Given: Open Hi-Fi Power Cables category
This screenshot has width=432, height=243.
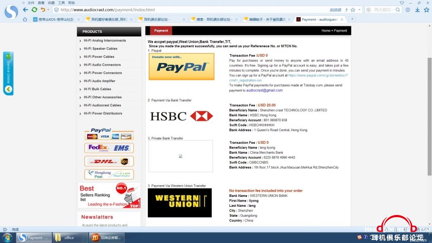Looking at the screenshot, I should point(99,57).
